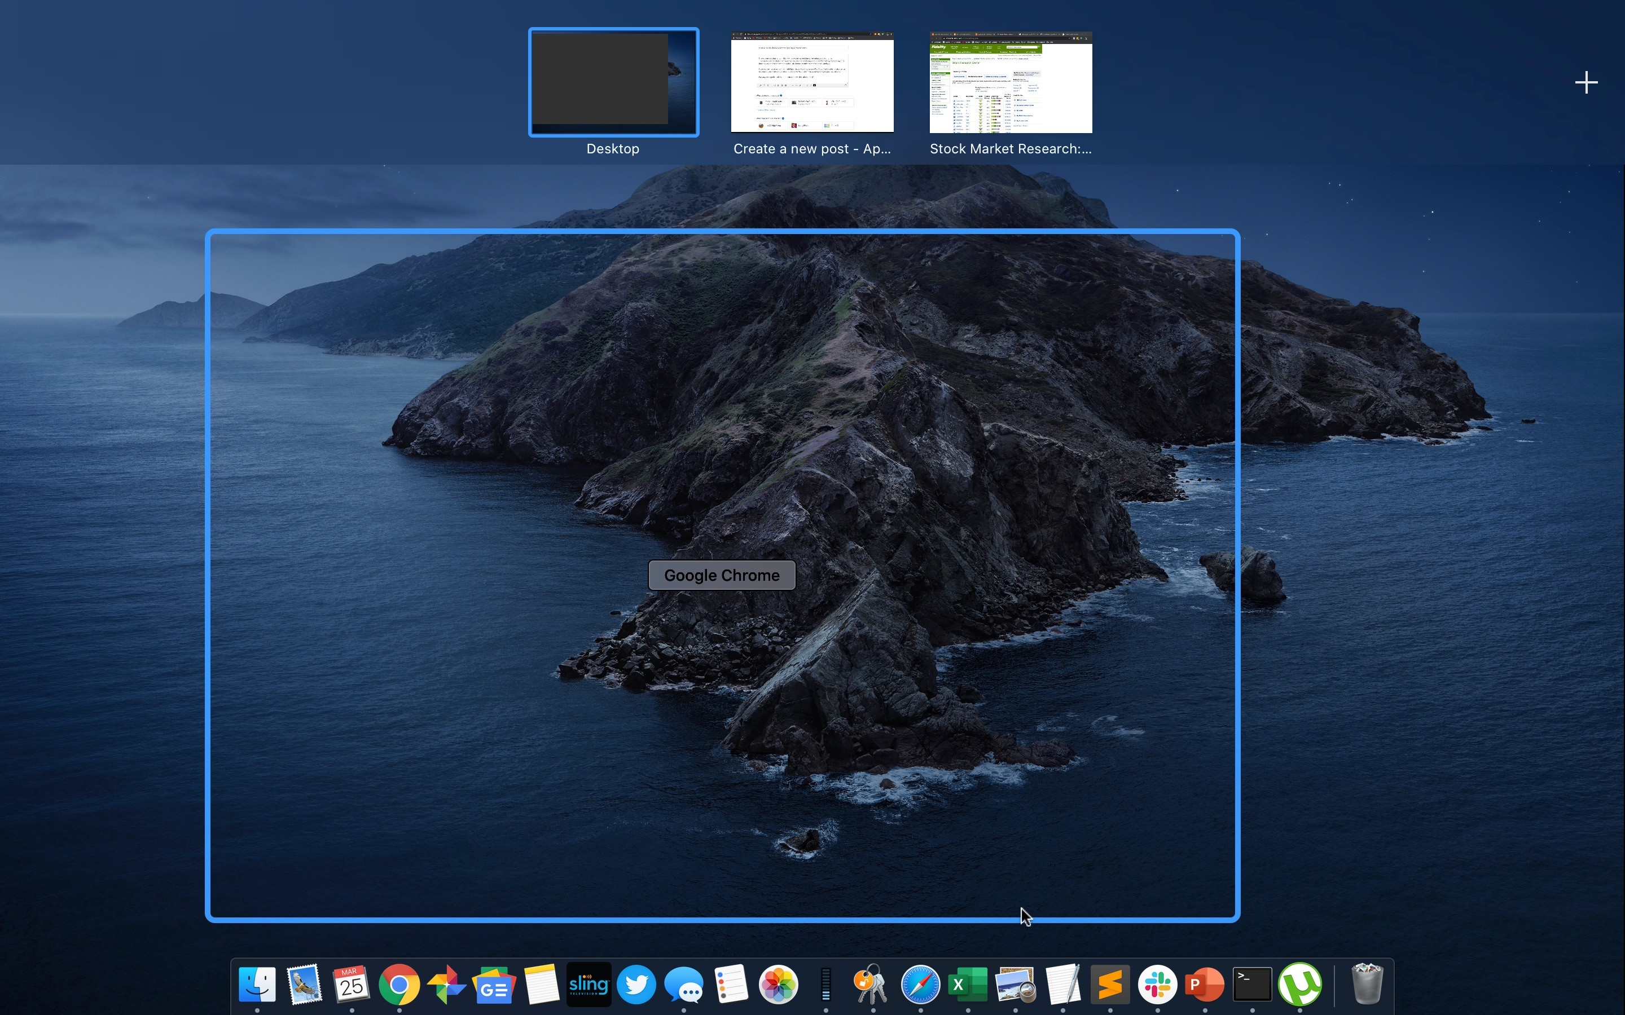1625x1015 pixels.
Task: Launch Twitter from the dock
Action: (x=636, y=984)
